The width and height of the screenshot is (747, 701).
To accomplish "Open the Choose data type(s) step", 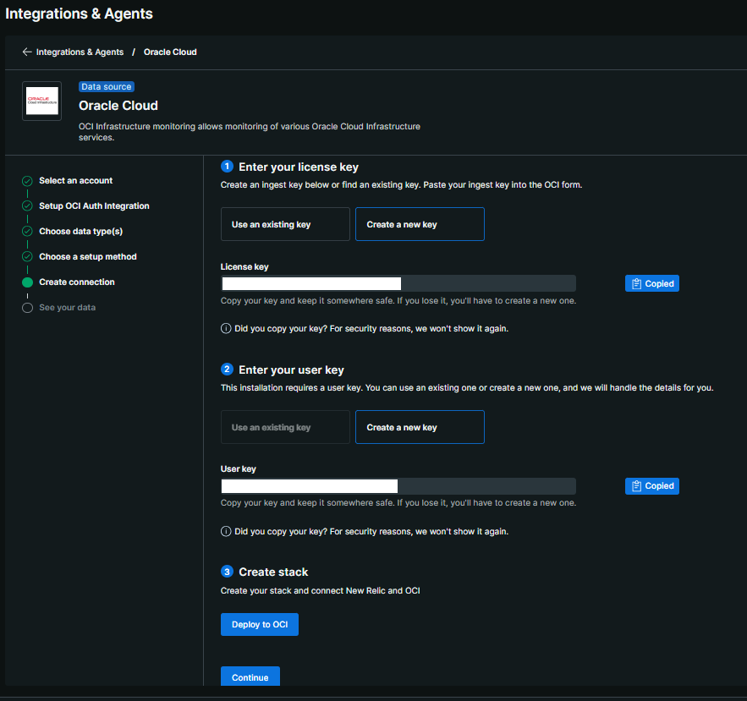I will click(81, 232).
